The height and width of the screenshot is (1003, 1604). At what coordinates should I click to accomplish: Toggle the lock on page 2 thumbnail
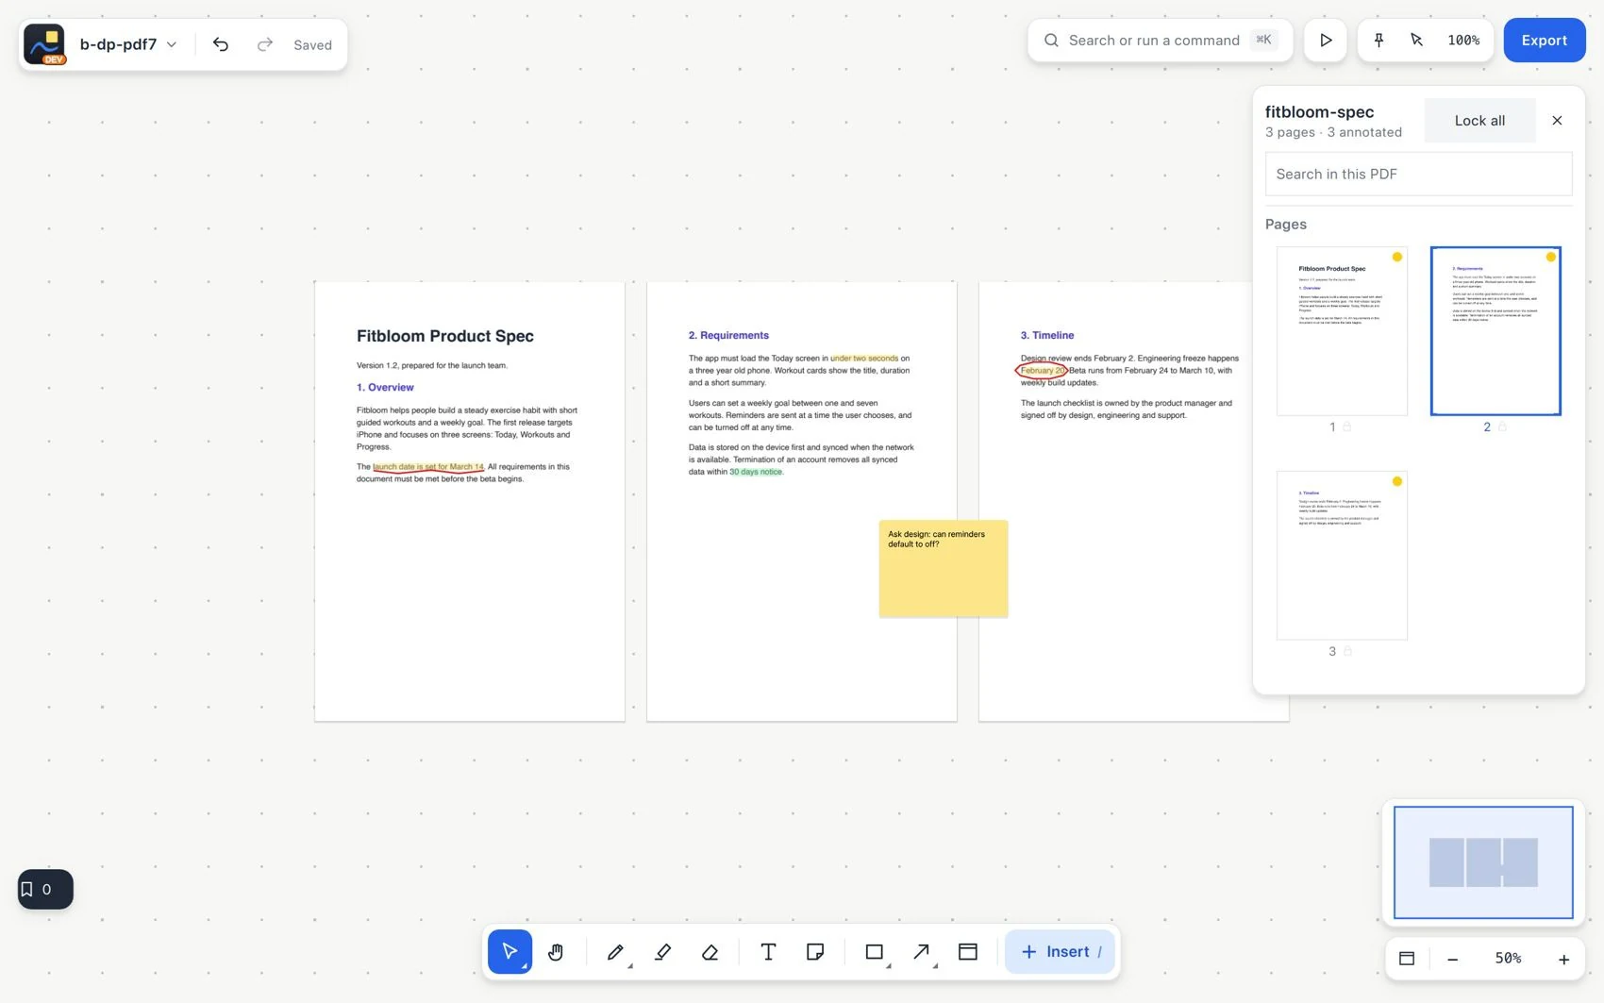(1502, 426)
